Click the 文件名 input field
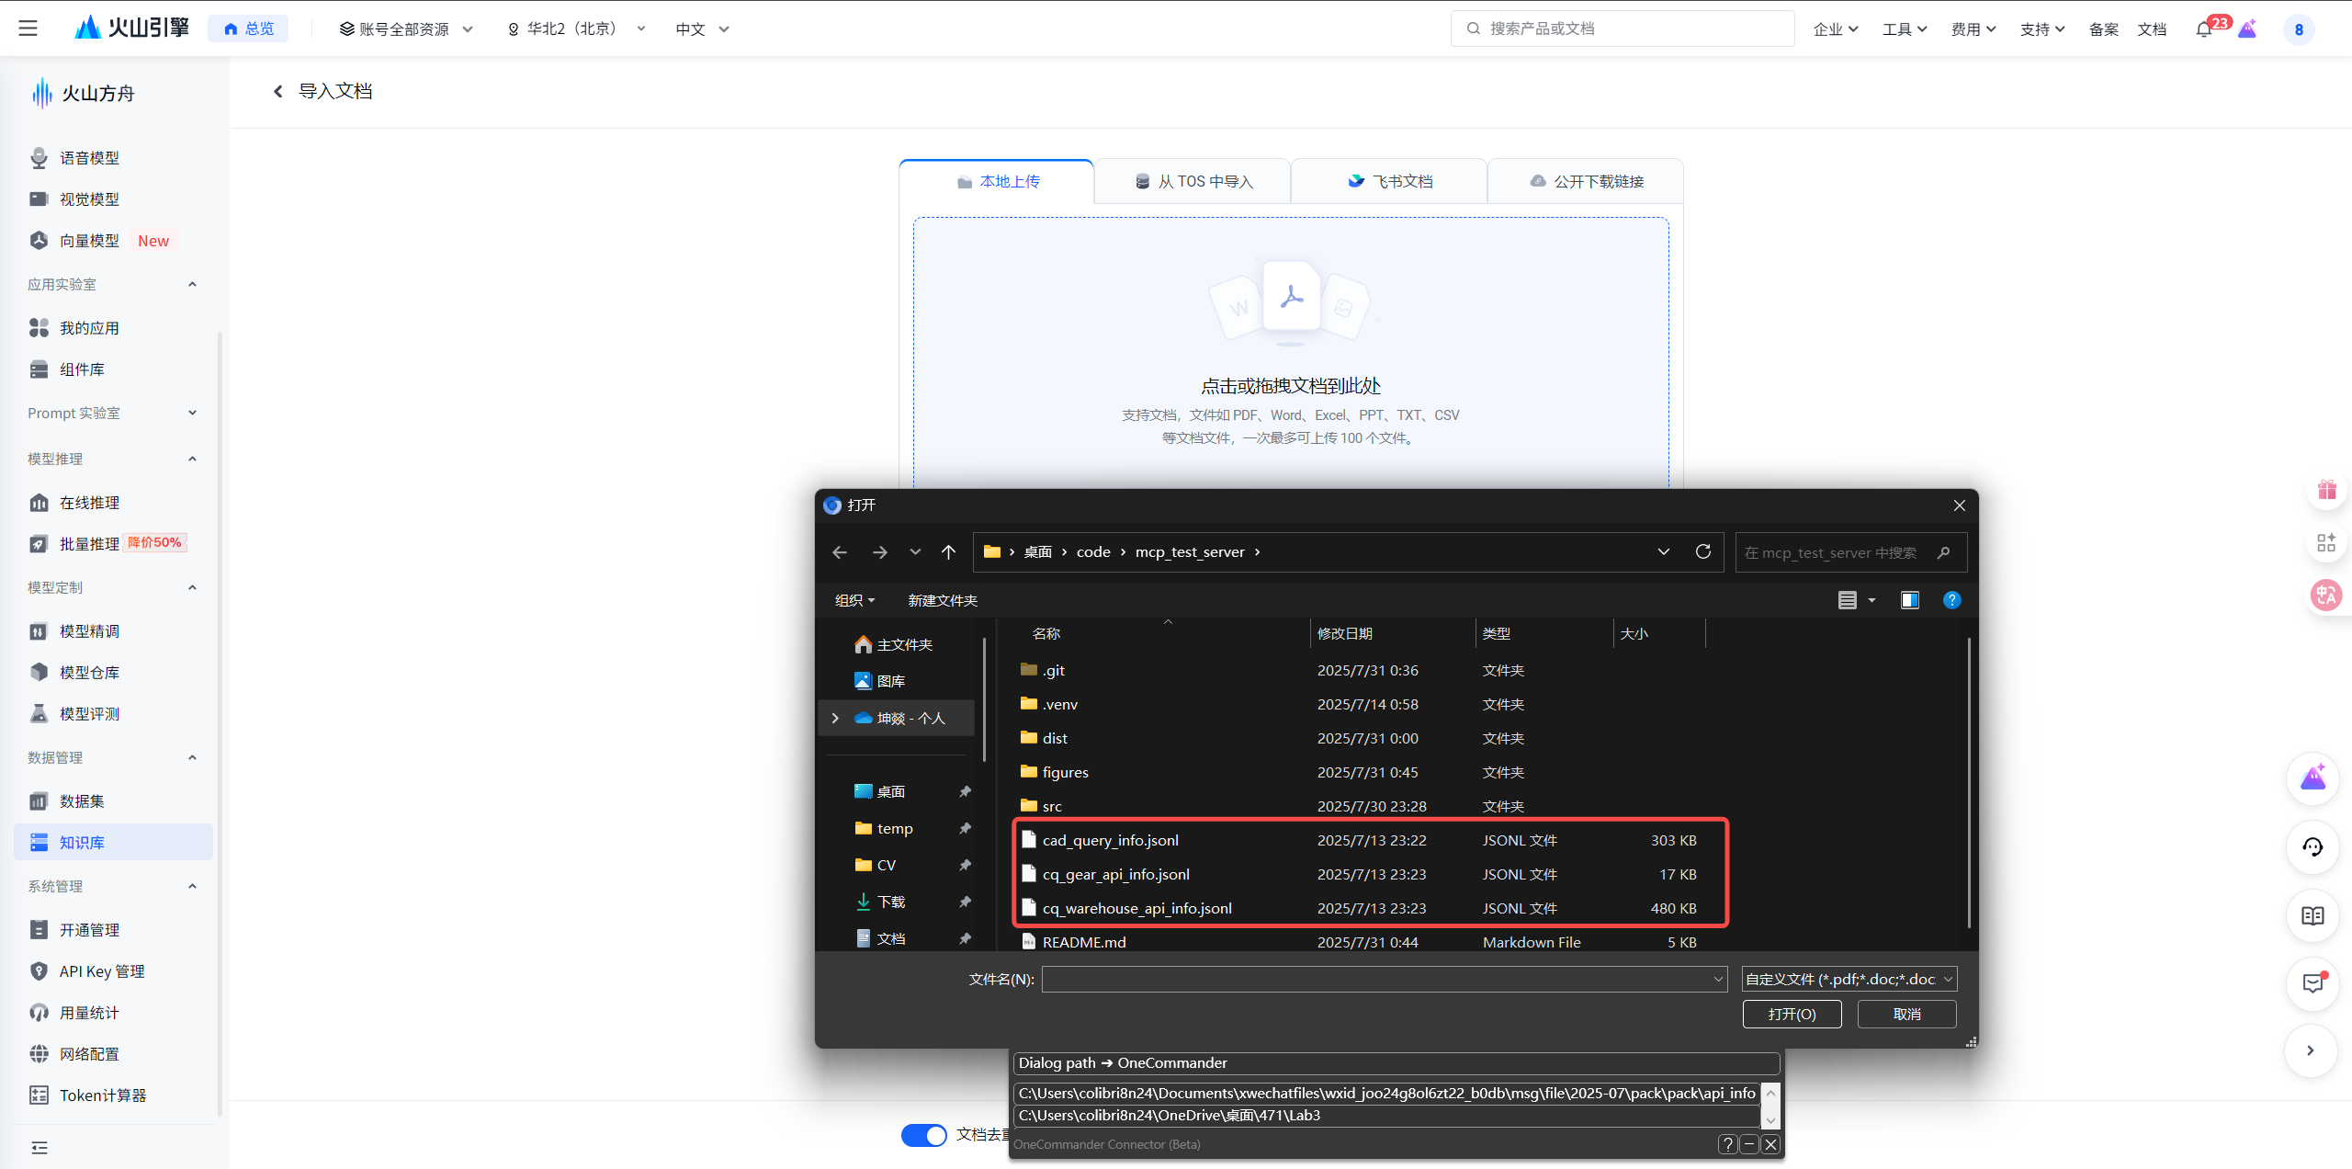The height and width of the screenshot is (1169, 2352). [x=1384, y=979]
